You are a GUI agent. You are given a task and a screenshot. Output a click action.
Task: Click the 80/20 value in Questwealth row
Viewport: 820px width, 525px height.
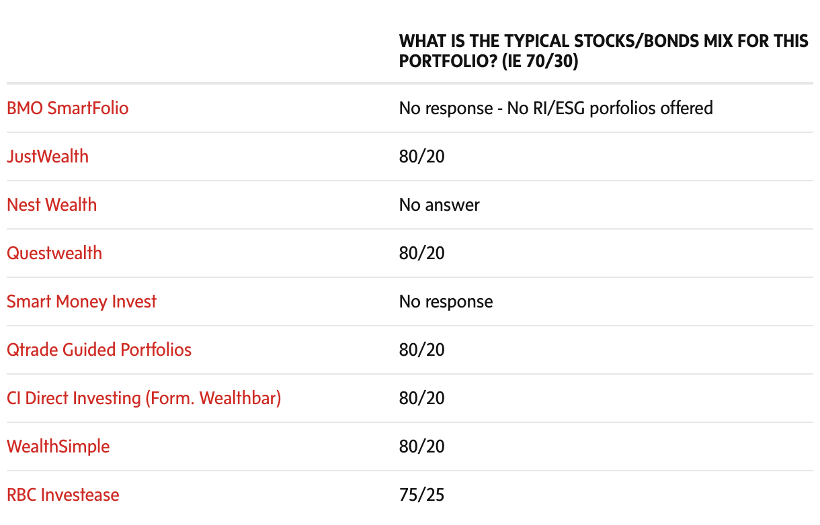tap(422, 253)
